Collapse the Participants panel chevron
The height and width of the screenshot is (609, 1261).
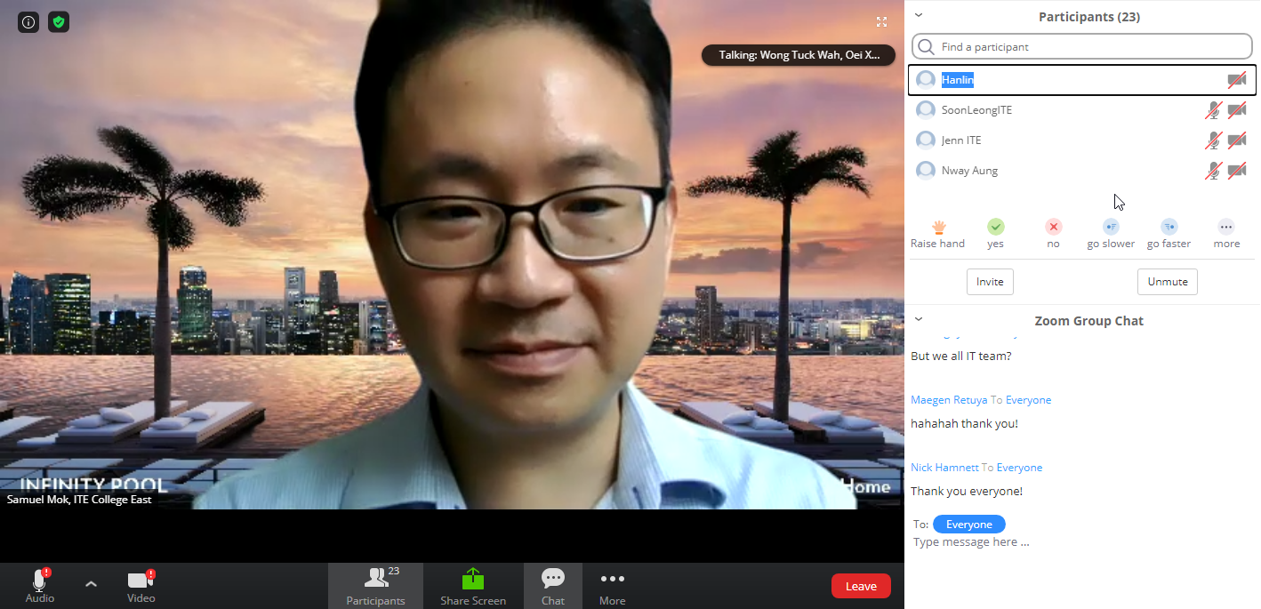(919, 15)
